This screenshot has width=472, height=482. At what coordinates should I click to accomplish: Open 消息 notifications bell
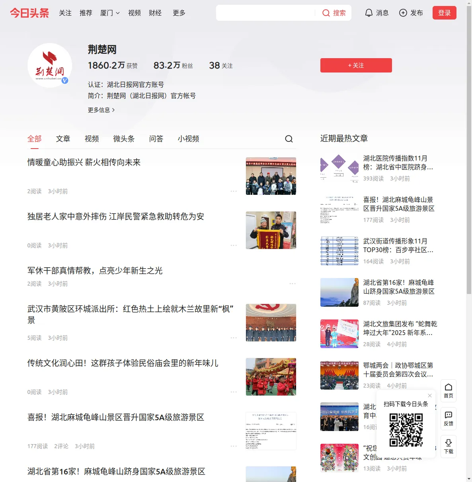point(377,13)
